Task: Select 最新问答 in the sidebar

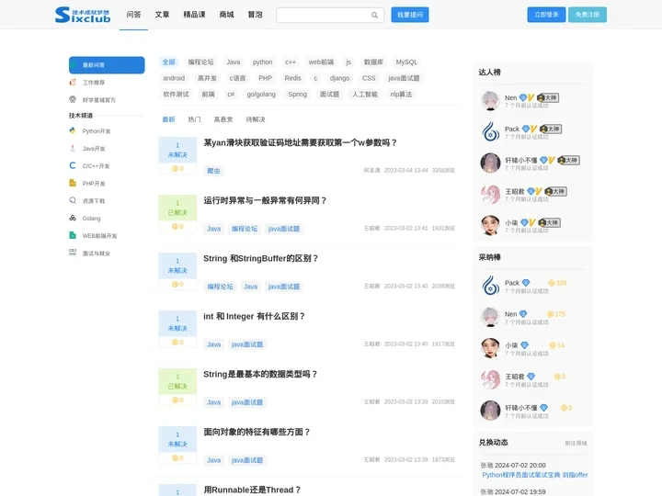Action: click(x=107, y=65)
